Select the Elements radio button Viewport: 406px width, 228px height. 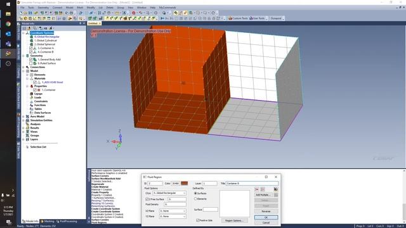(x=195, y=199)
